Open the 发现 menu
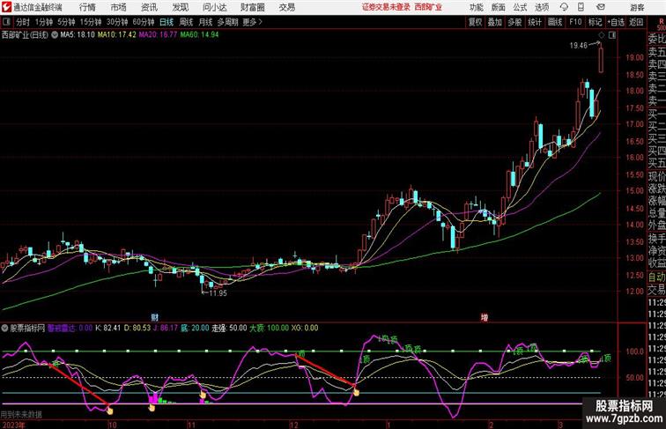 click(x=180, y=7)
